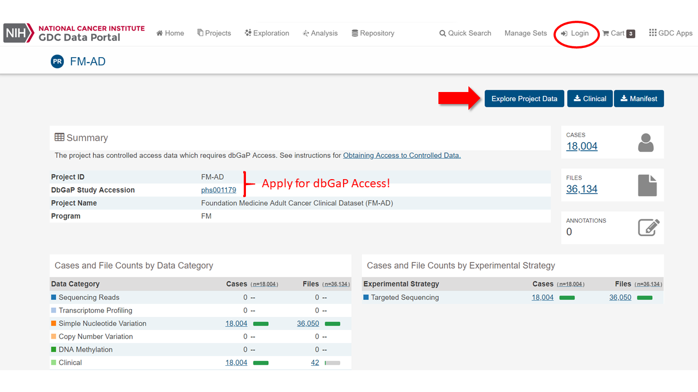Follow Obtaining Access to Controlled Data link
This screenshot has width=698, height=392.
[x=402, y=155]
